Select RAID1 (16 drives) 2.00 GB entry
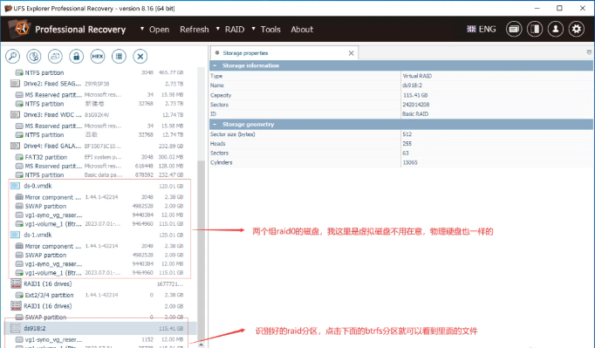Screen dimensions: 595x348 [x=97, y=306]
